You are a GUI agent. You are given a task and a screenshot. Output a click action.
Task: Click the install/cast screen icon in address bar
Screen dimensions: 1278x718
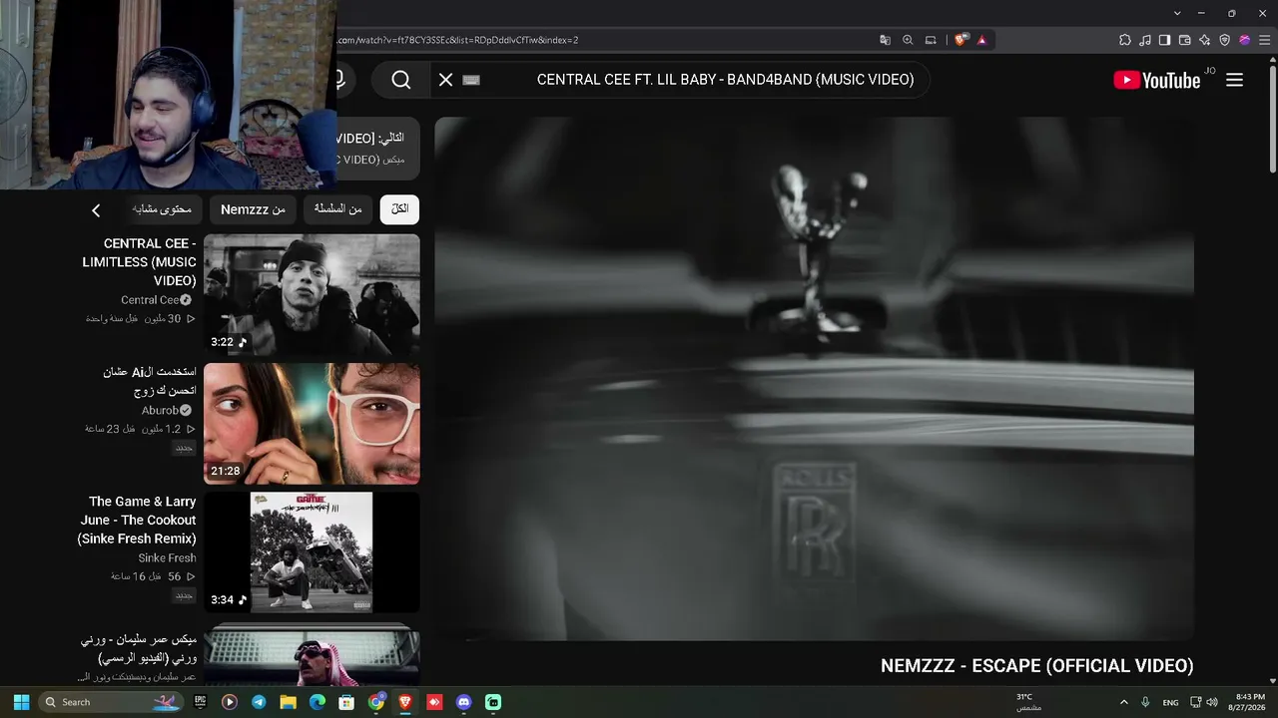click(931, 40)
